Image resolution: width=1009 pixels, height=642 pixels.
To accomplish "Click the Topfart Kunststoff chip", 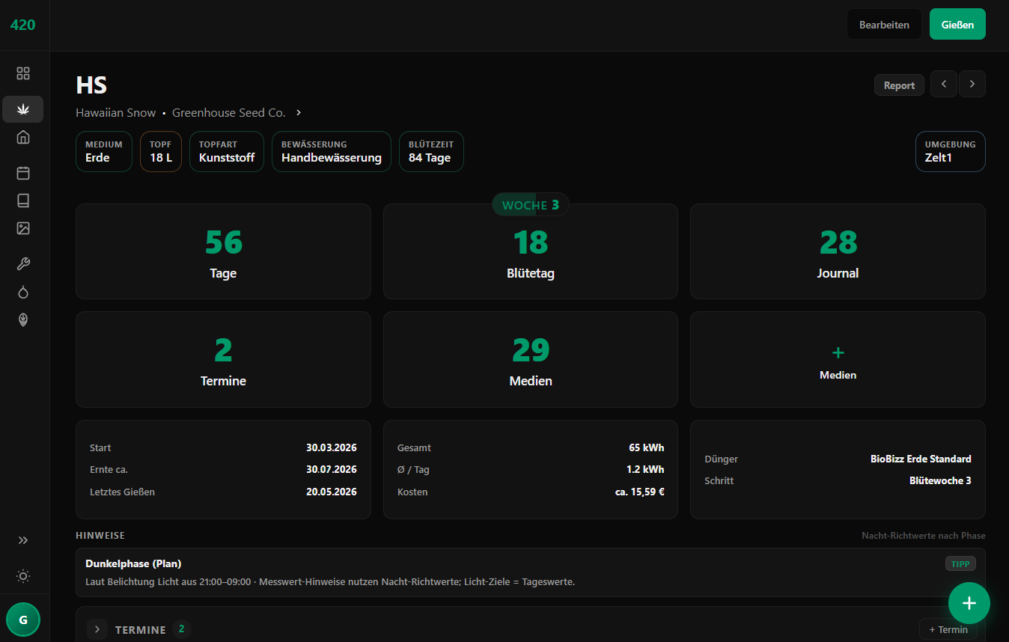I will point(227,152).
